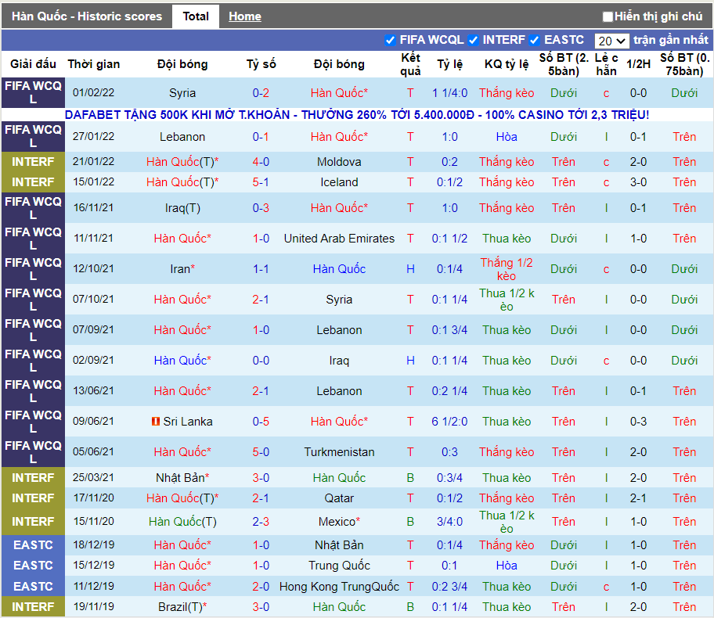Enable the Hiển thị ghi chú checkbox

tap(608, 17)
